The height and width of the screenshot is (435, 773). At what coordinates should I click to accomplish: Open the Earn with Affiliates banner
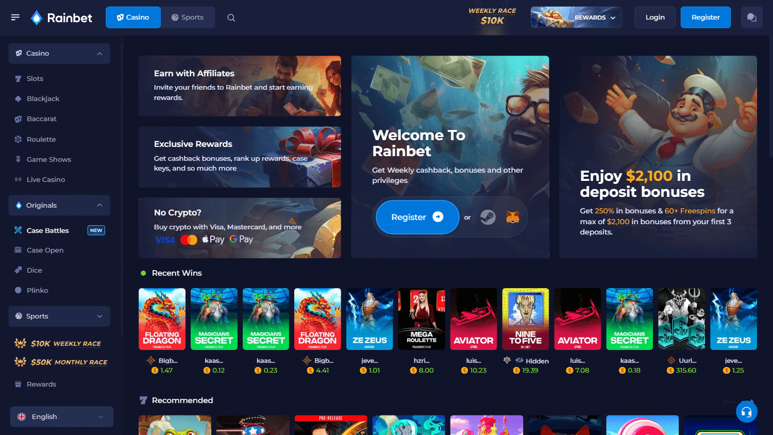(240, 86)
